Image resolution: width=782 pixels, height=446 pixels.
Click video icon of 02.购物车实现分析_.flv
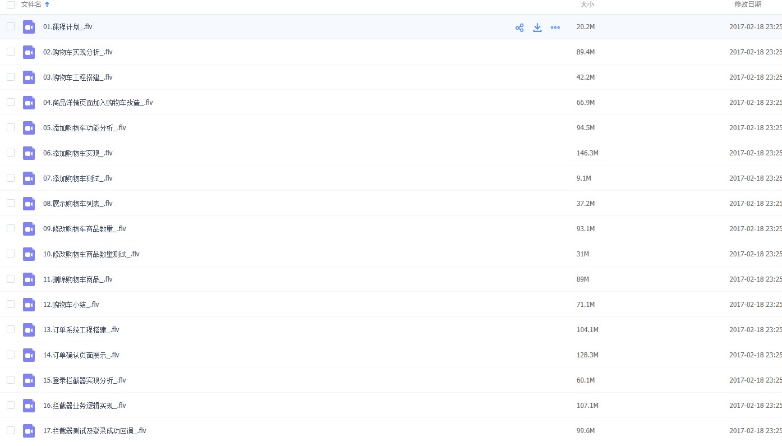point(29,52)
